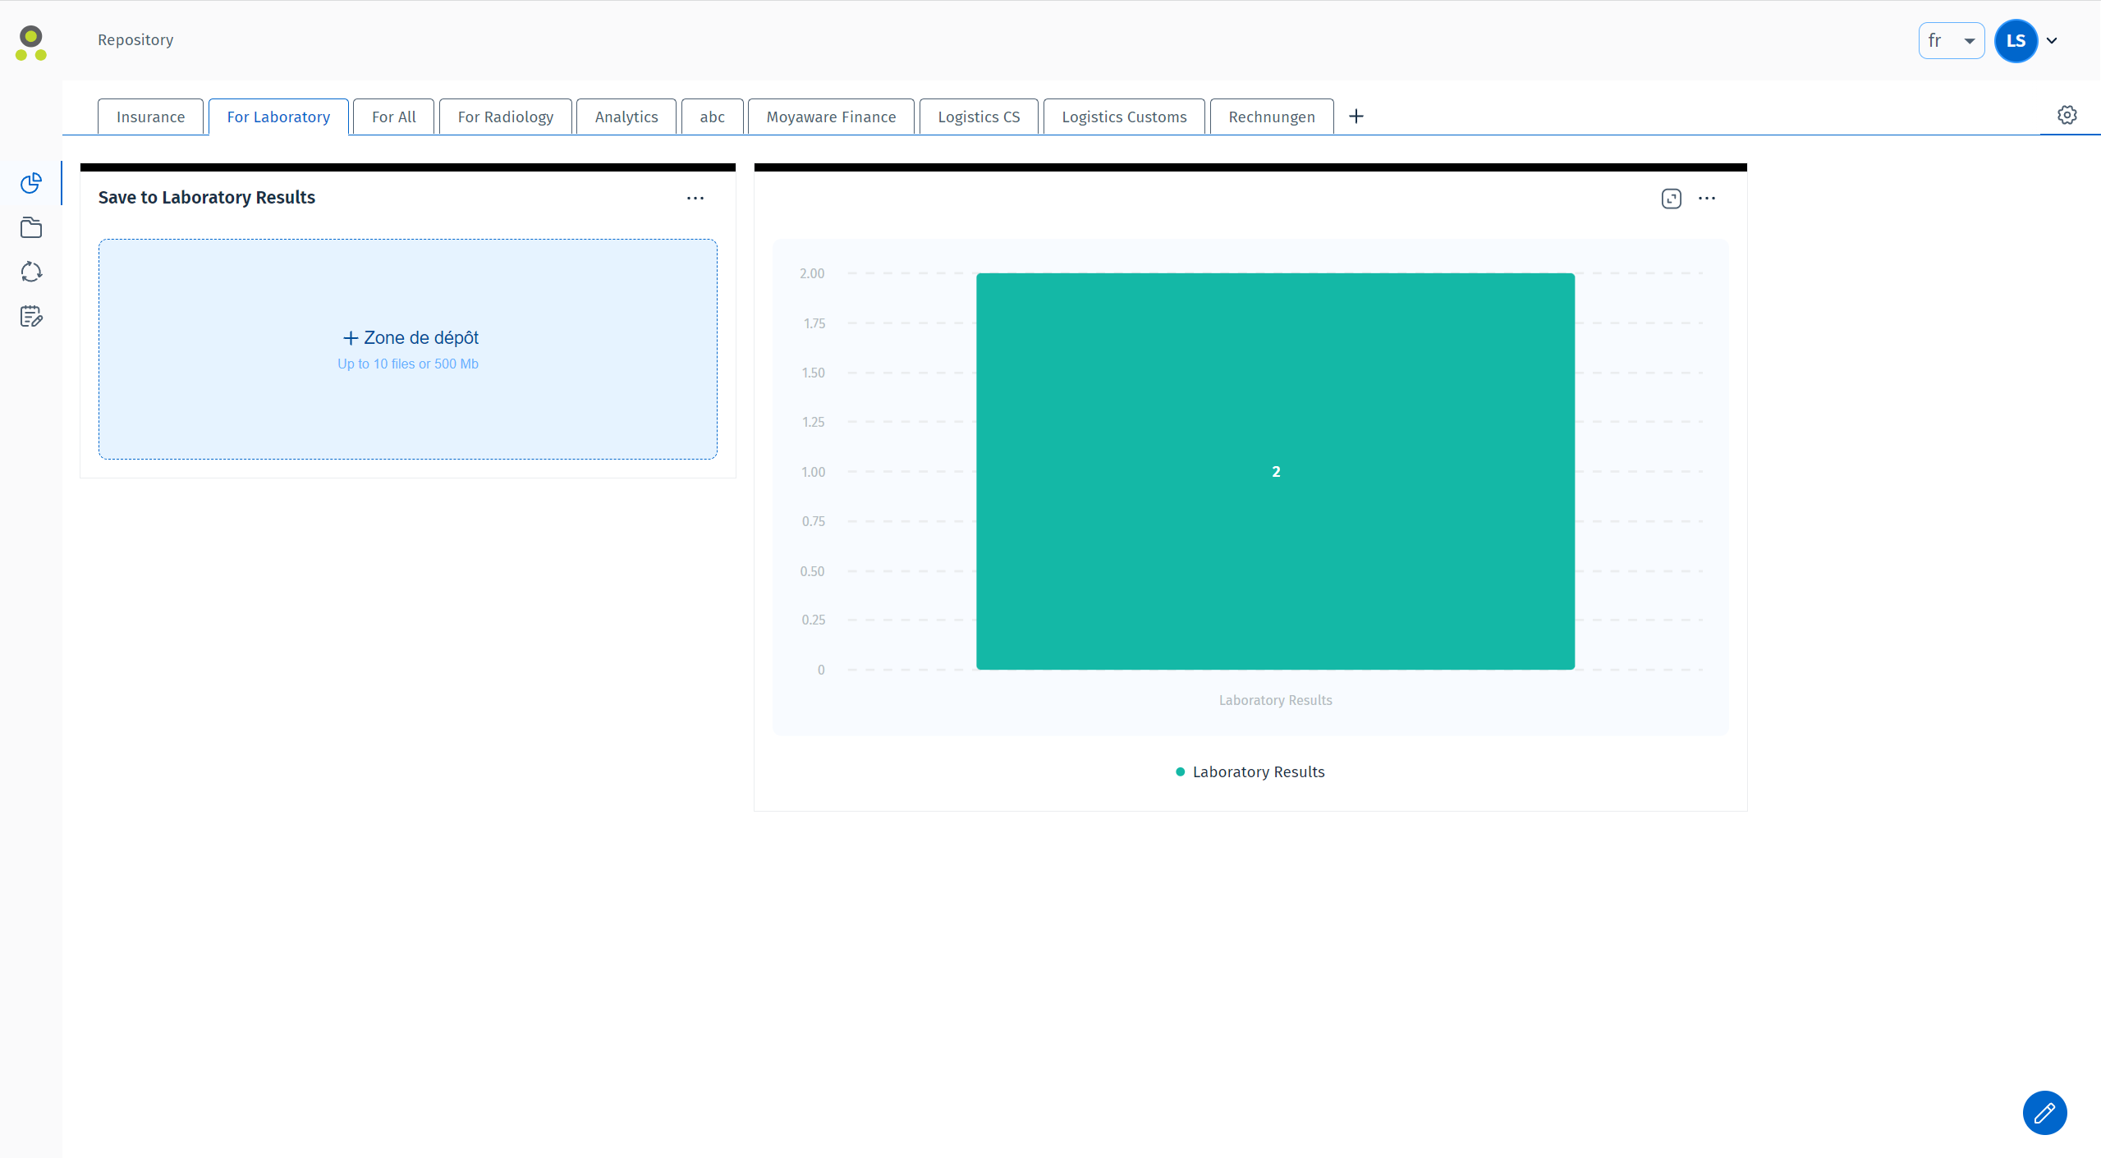Open the fr language dropdown
This screenshot has width=2101, height=1158.
[x=1952, y=39]
